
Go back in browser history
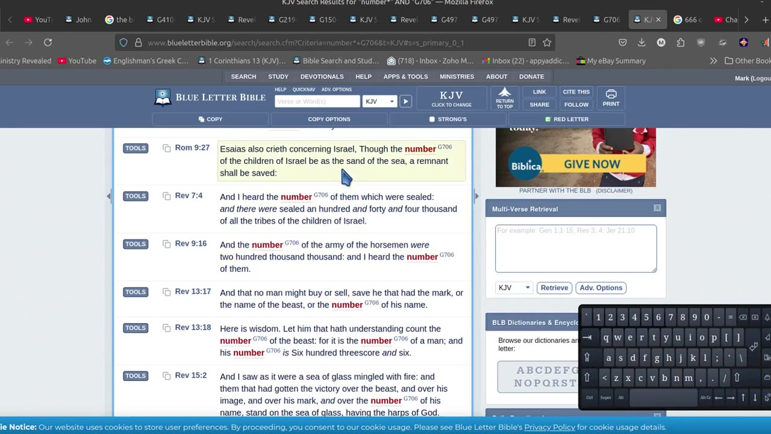[10, 42]
